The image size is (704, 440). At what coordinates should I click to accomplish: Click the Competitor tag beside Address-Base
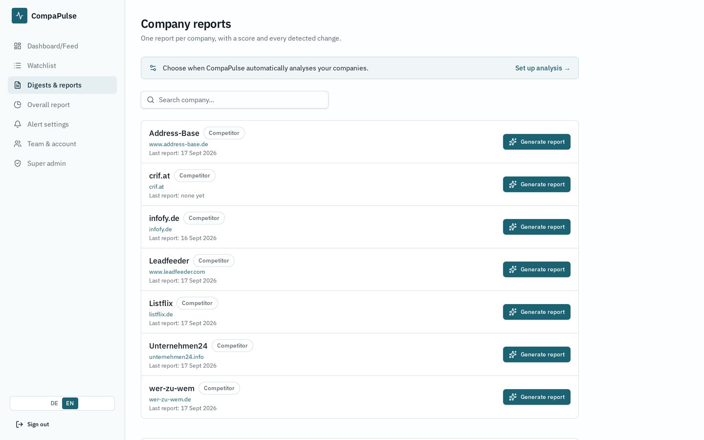[224, 133]
